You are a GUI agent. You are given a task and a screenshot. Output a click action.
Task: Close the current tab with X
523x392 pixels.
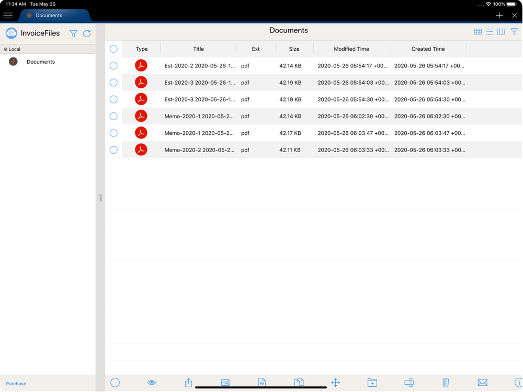514,15
